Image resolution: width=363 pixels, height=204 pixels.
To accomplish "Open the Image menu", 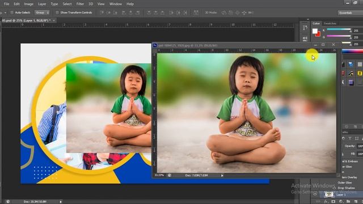I will click(29, 4).
